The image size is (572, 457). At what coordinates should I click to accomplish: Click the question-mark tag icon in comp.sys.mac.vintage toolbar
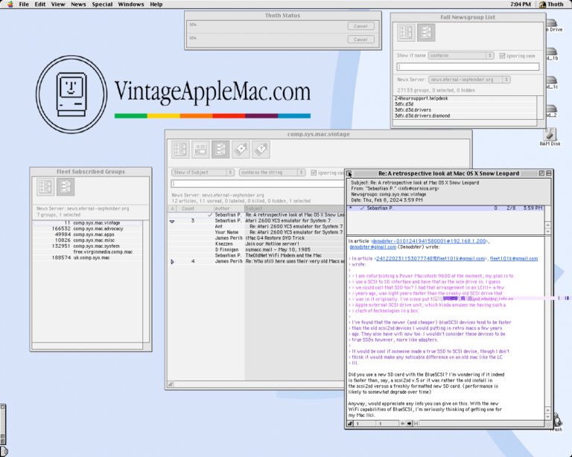coord(261,150)
